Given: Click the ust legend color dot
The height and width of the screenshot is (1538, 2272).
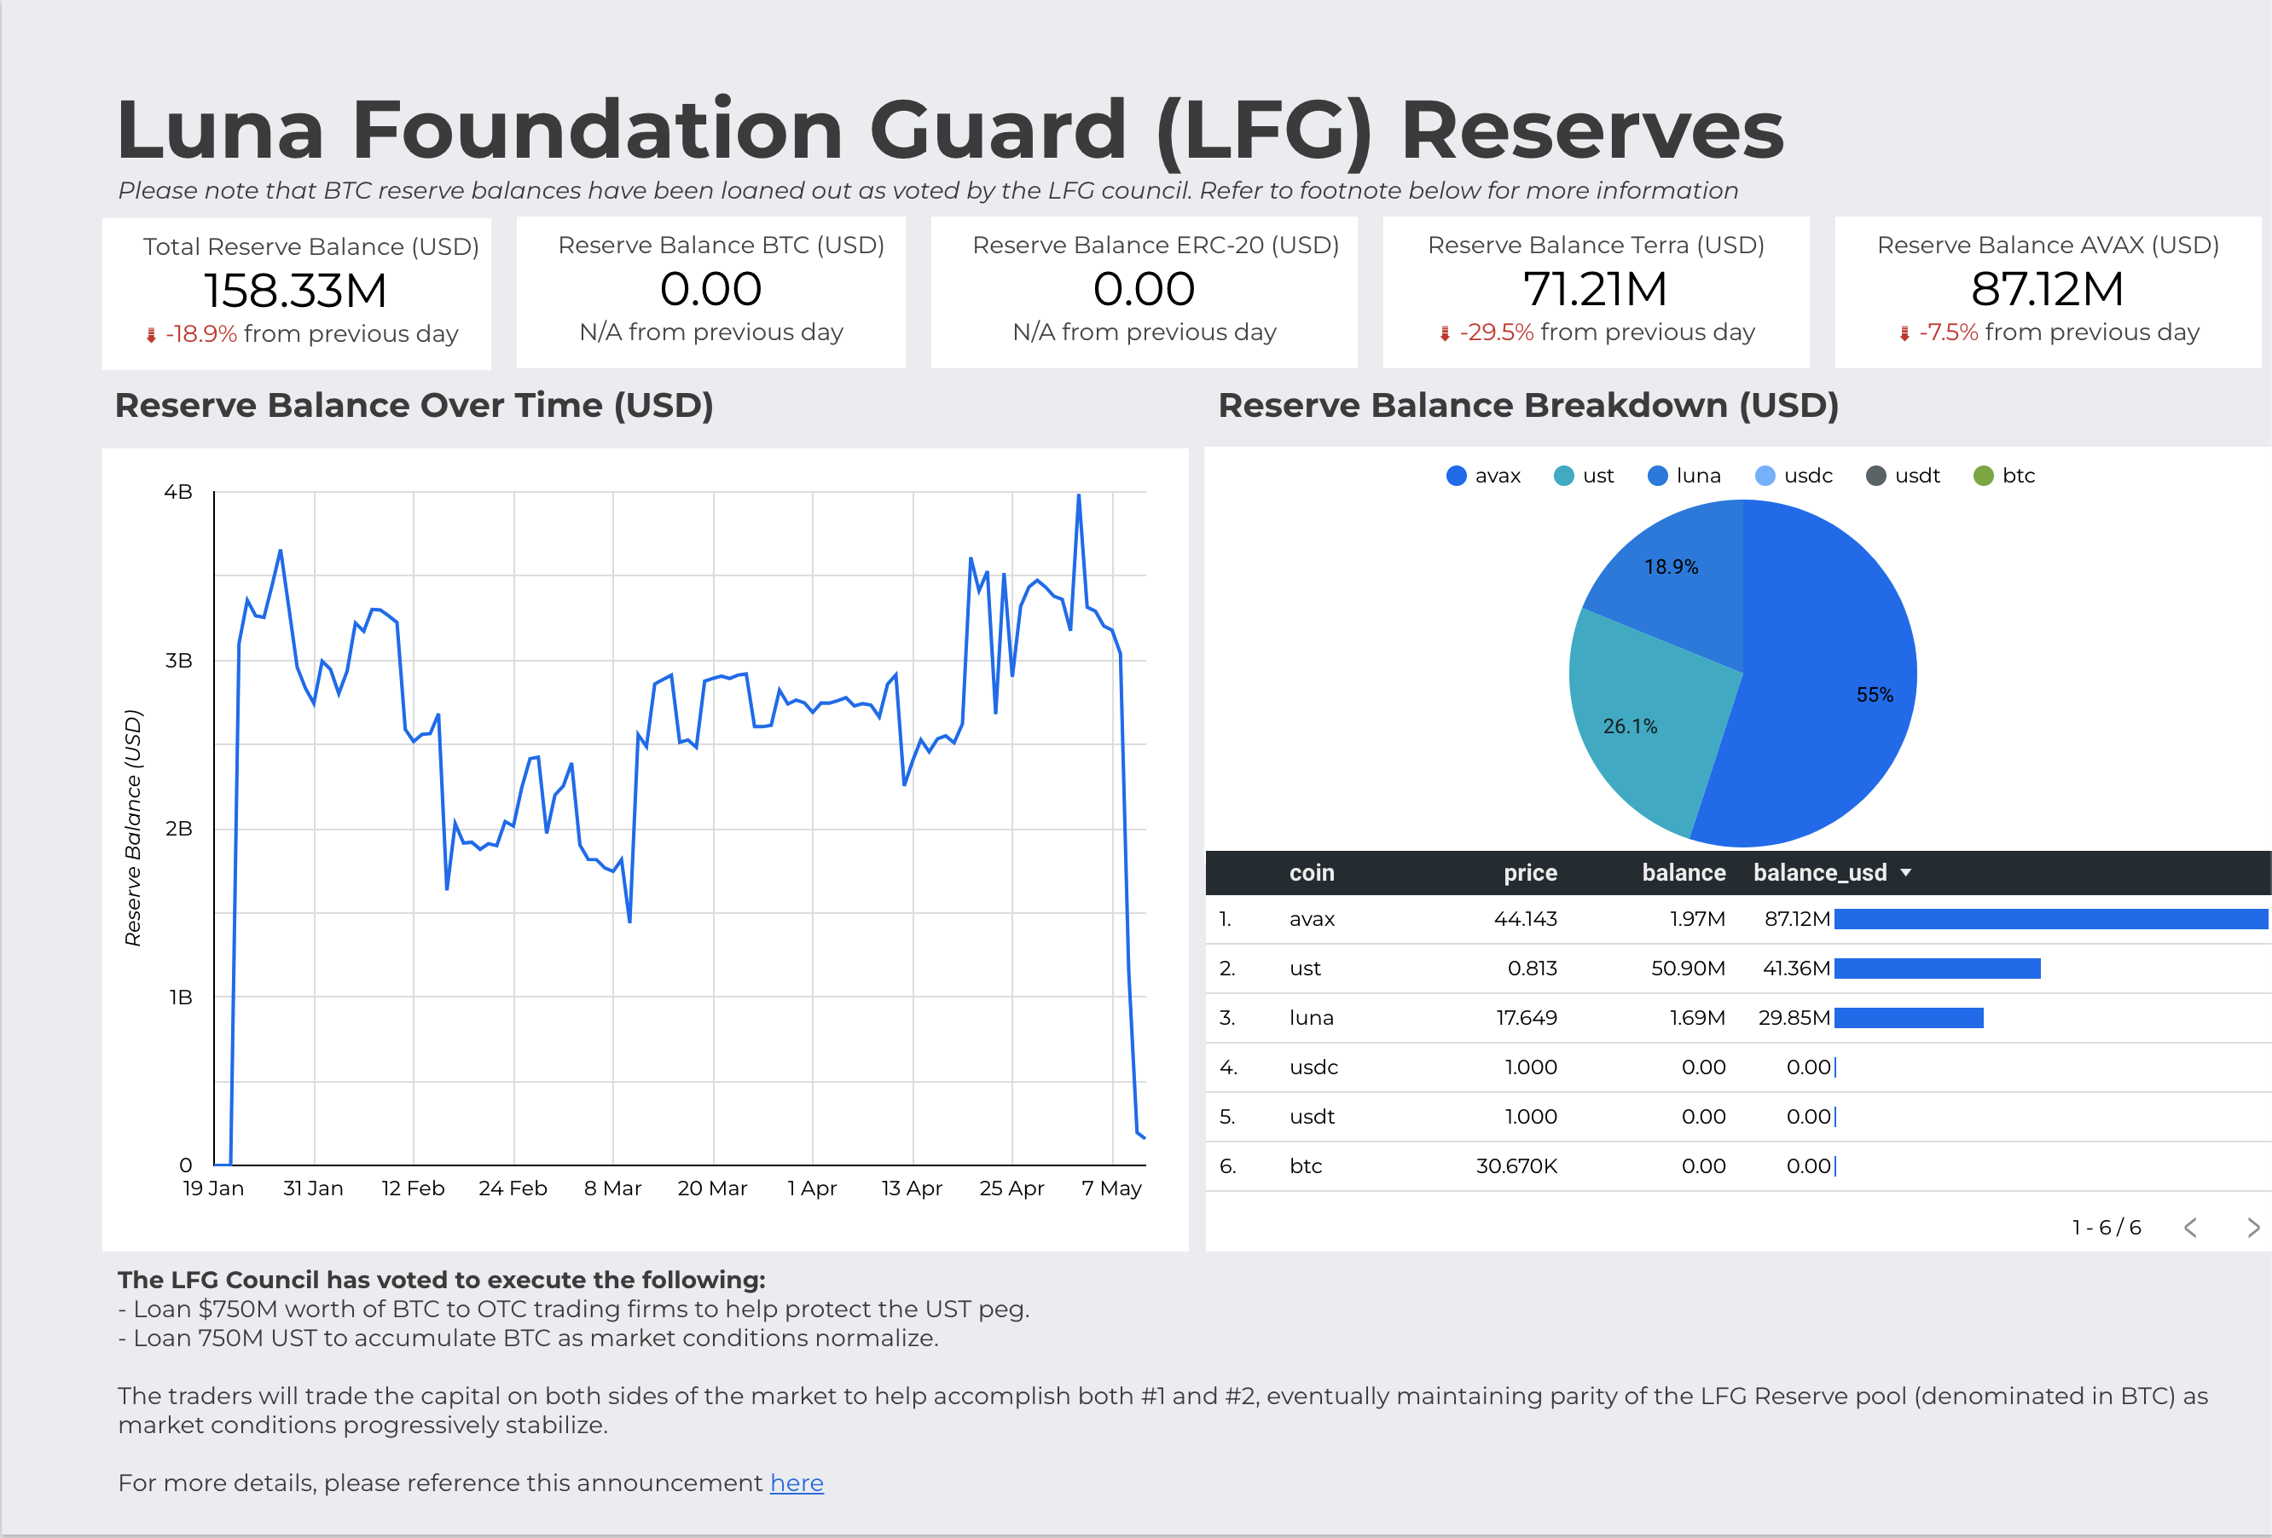Looking at the screenshot, I should pos(1563,476).
